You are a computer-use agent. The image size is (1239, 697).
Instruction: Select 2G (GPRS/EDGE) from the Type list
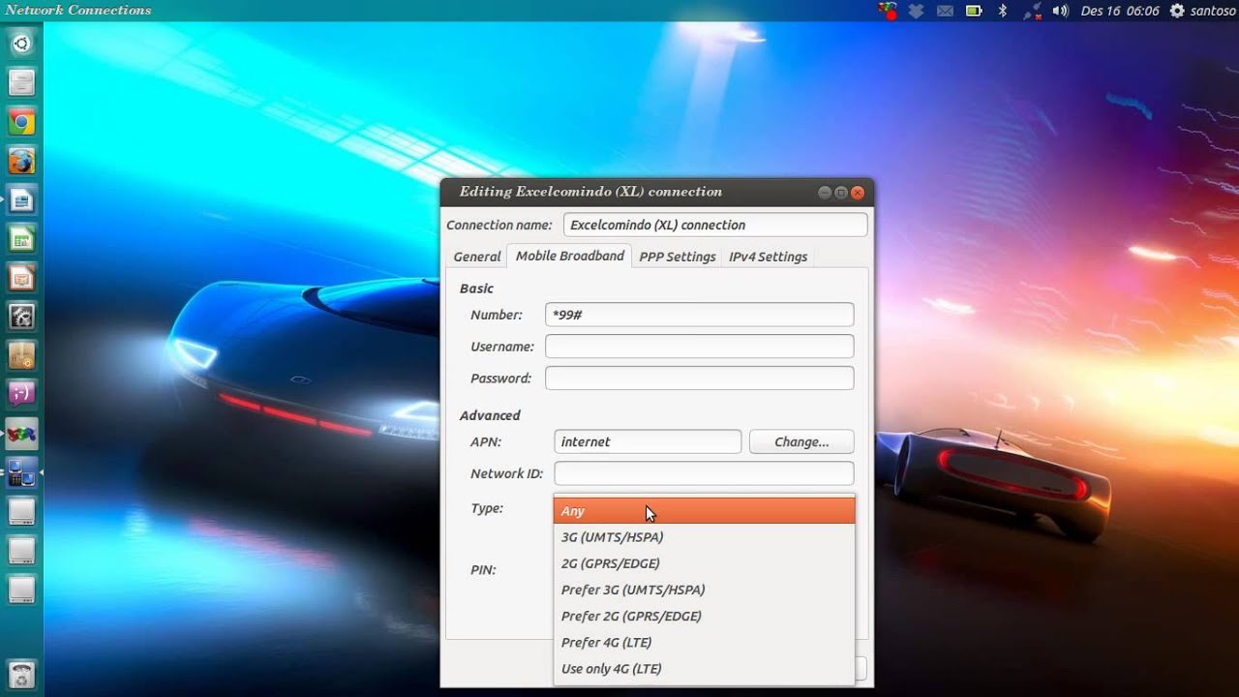704,563
